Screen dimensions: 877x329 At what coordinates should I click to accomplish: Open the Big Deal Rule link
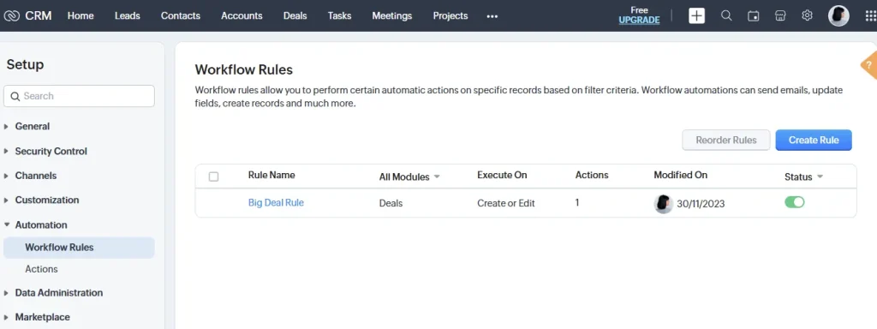[276, 202]
